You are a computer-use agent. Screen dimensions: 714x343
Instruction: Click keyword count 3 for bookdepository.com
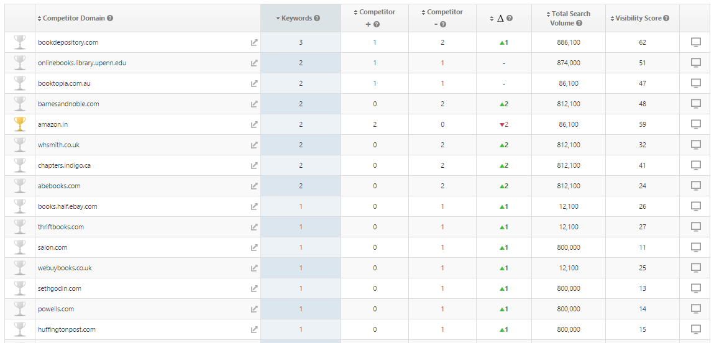coord(301,42)
